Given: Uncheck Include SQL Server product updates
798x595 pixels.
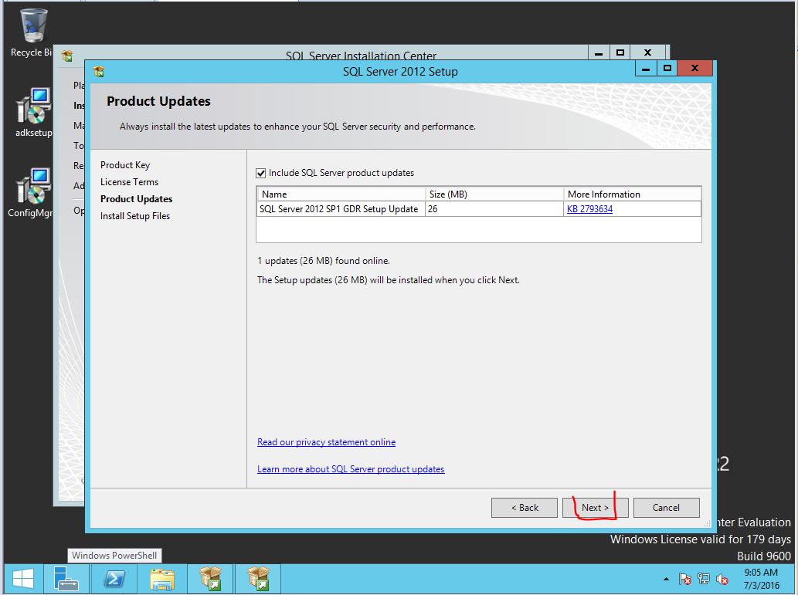Looking at the screenshot, I should (x=261, y=174).
